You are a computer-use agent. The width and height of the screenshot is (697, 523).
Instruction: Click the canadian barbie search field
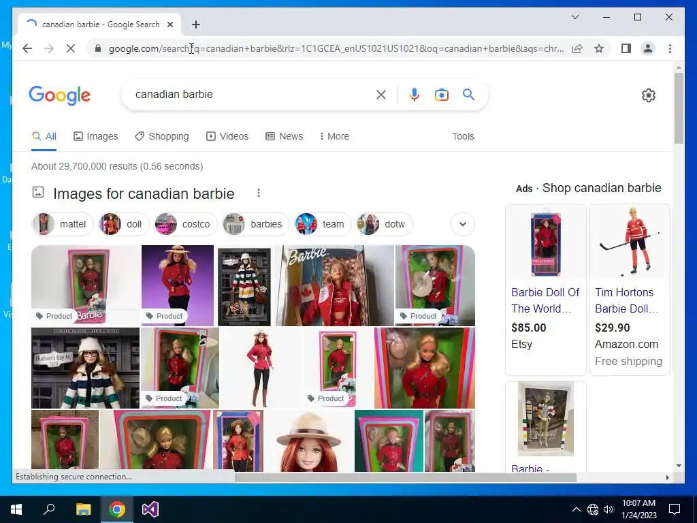pos(249,94)
